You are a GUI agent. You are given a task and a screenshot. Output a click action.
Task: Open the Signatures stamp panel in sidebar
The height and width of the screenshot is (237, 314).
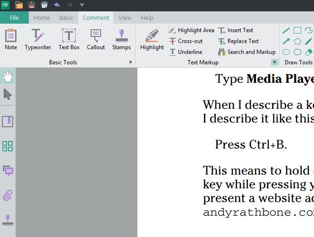8,220
